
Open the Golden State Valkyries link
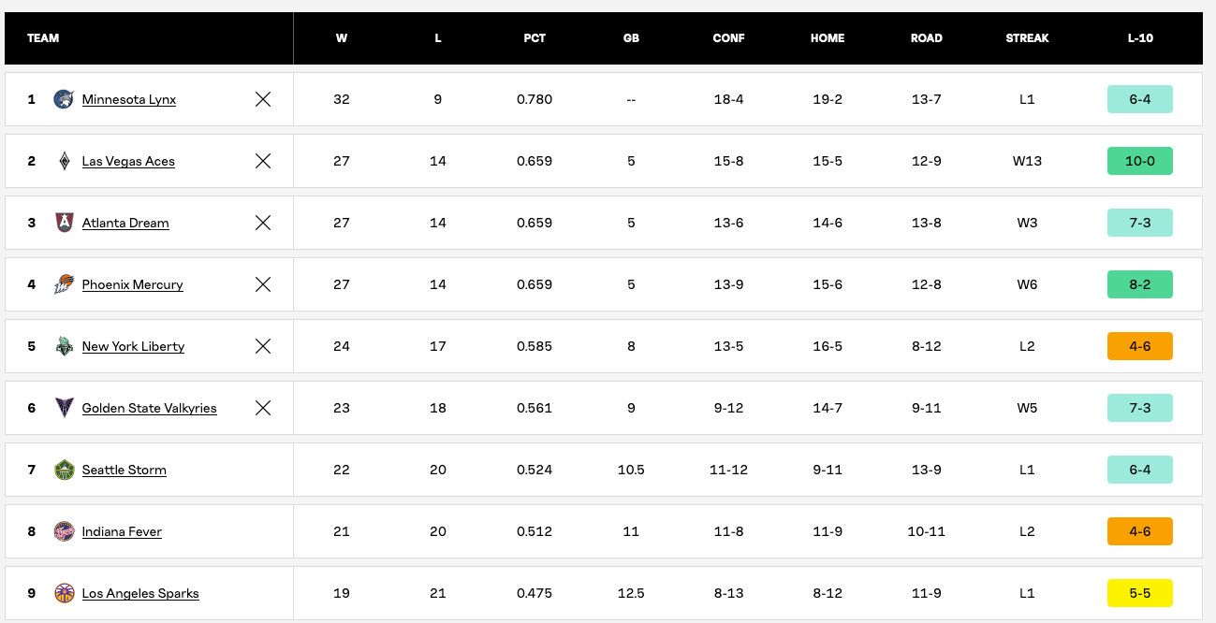tap(149, 408)
